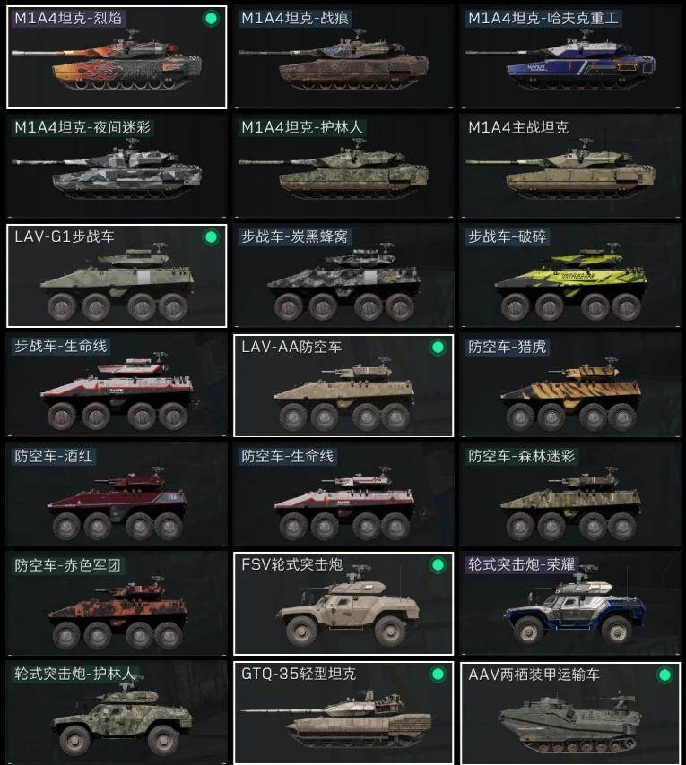The height and width of the screenshot is (765, 686).
Task: Click green equipped dot on LAV-G1步战车
Action: [211, 237]
